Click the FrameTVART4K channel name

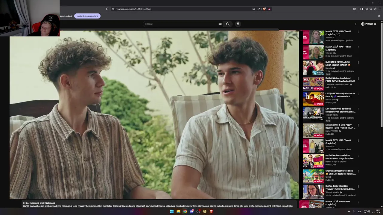coord(332,131)
